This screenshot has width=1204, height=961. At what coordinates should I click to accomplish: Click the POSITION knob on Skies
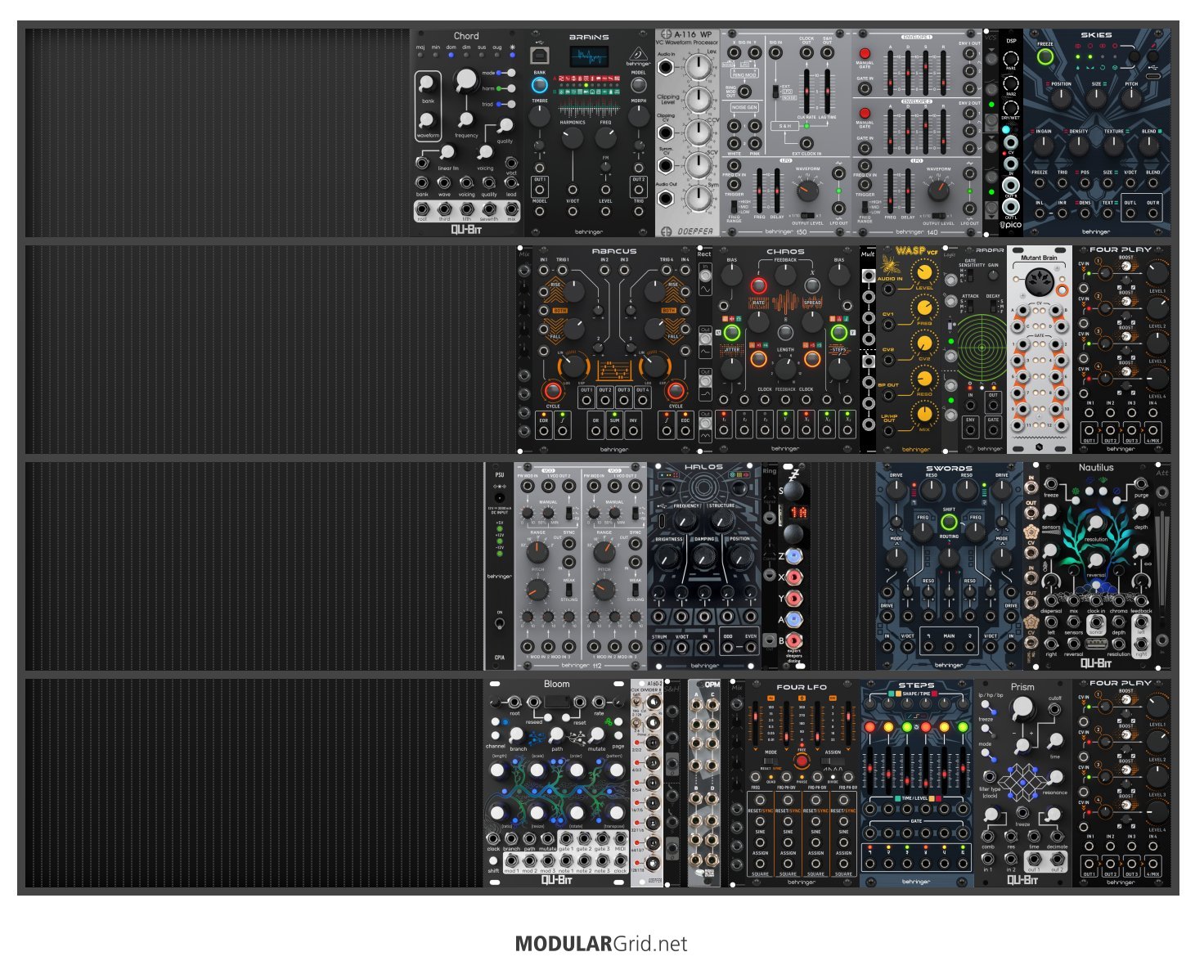coord(1061,98)
